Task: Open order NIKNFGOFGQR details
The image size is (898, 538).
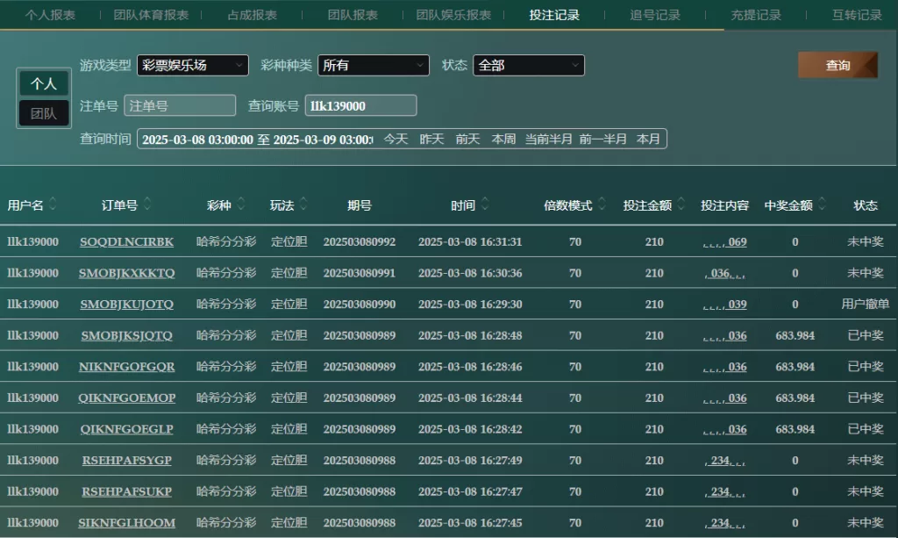Action: [x=126, y=367]
